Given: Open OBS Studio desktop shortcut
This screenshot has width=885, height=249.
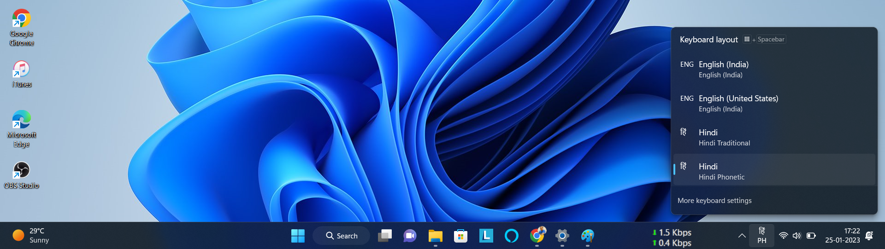Looking at the screenshot, I should point(21,175).
